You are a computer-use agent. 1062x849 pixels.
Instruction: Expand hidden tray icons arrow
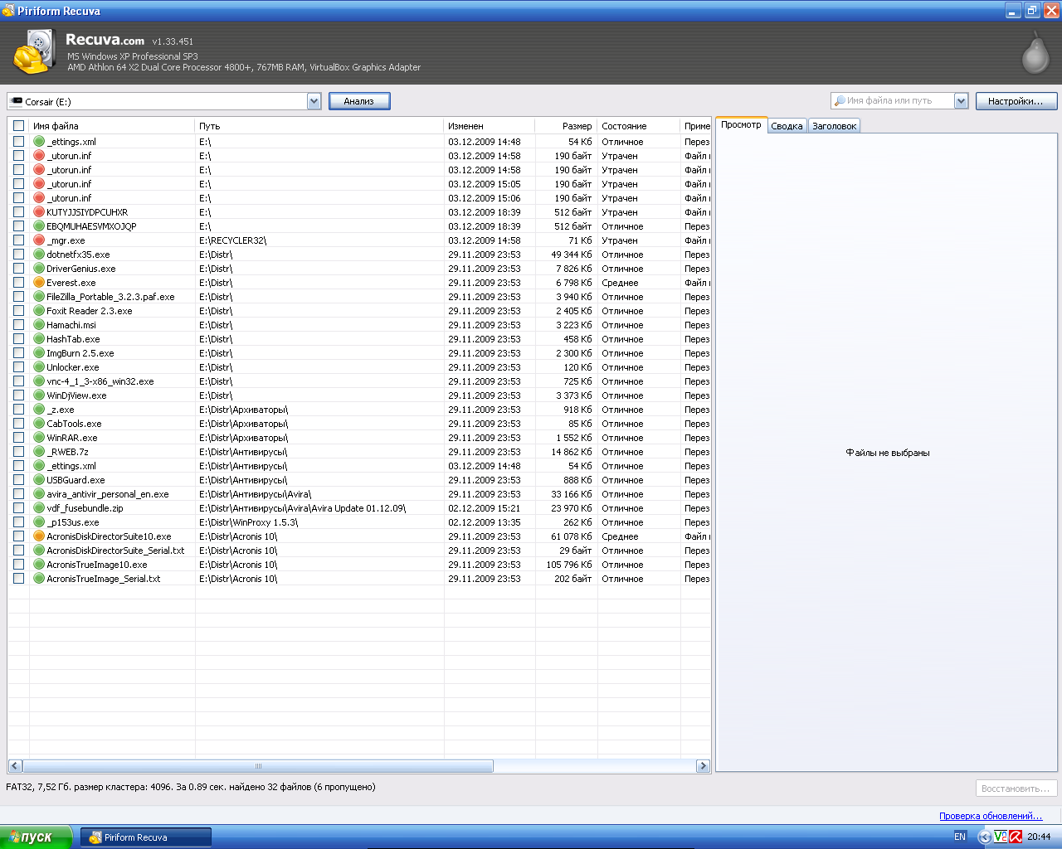tap(985, 837)
